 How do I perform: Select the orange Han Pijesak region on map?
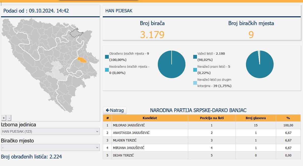pyautogui.click(x=82, y=60)
